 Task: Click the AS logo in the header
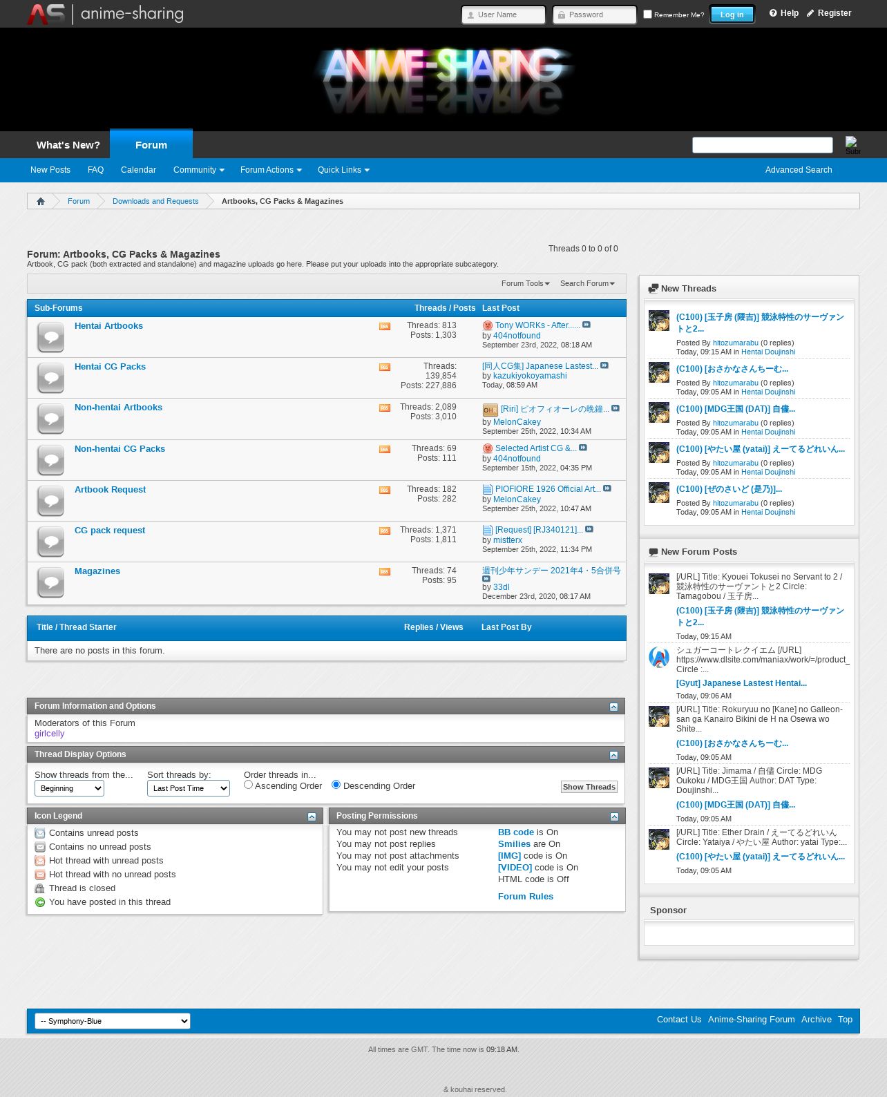tap(106, 14)
